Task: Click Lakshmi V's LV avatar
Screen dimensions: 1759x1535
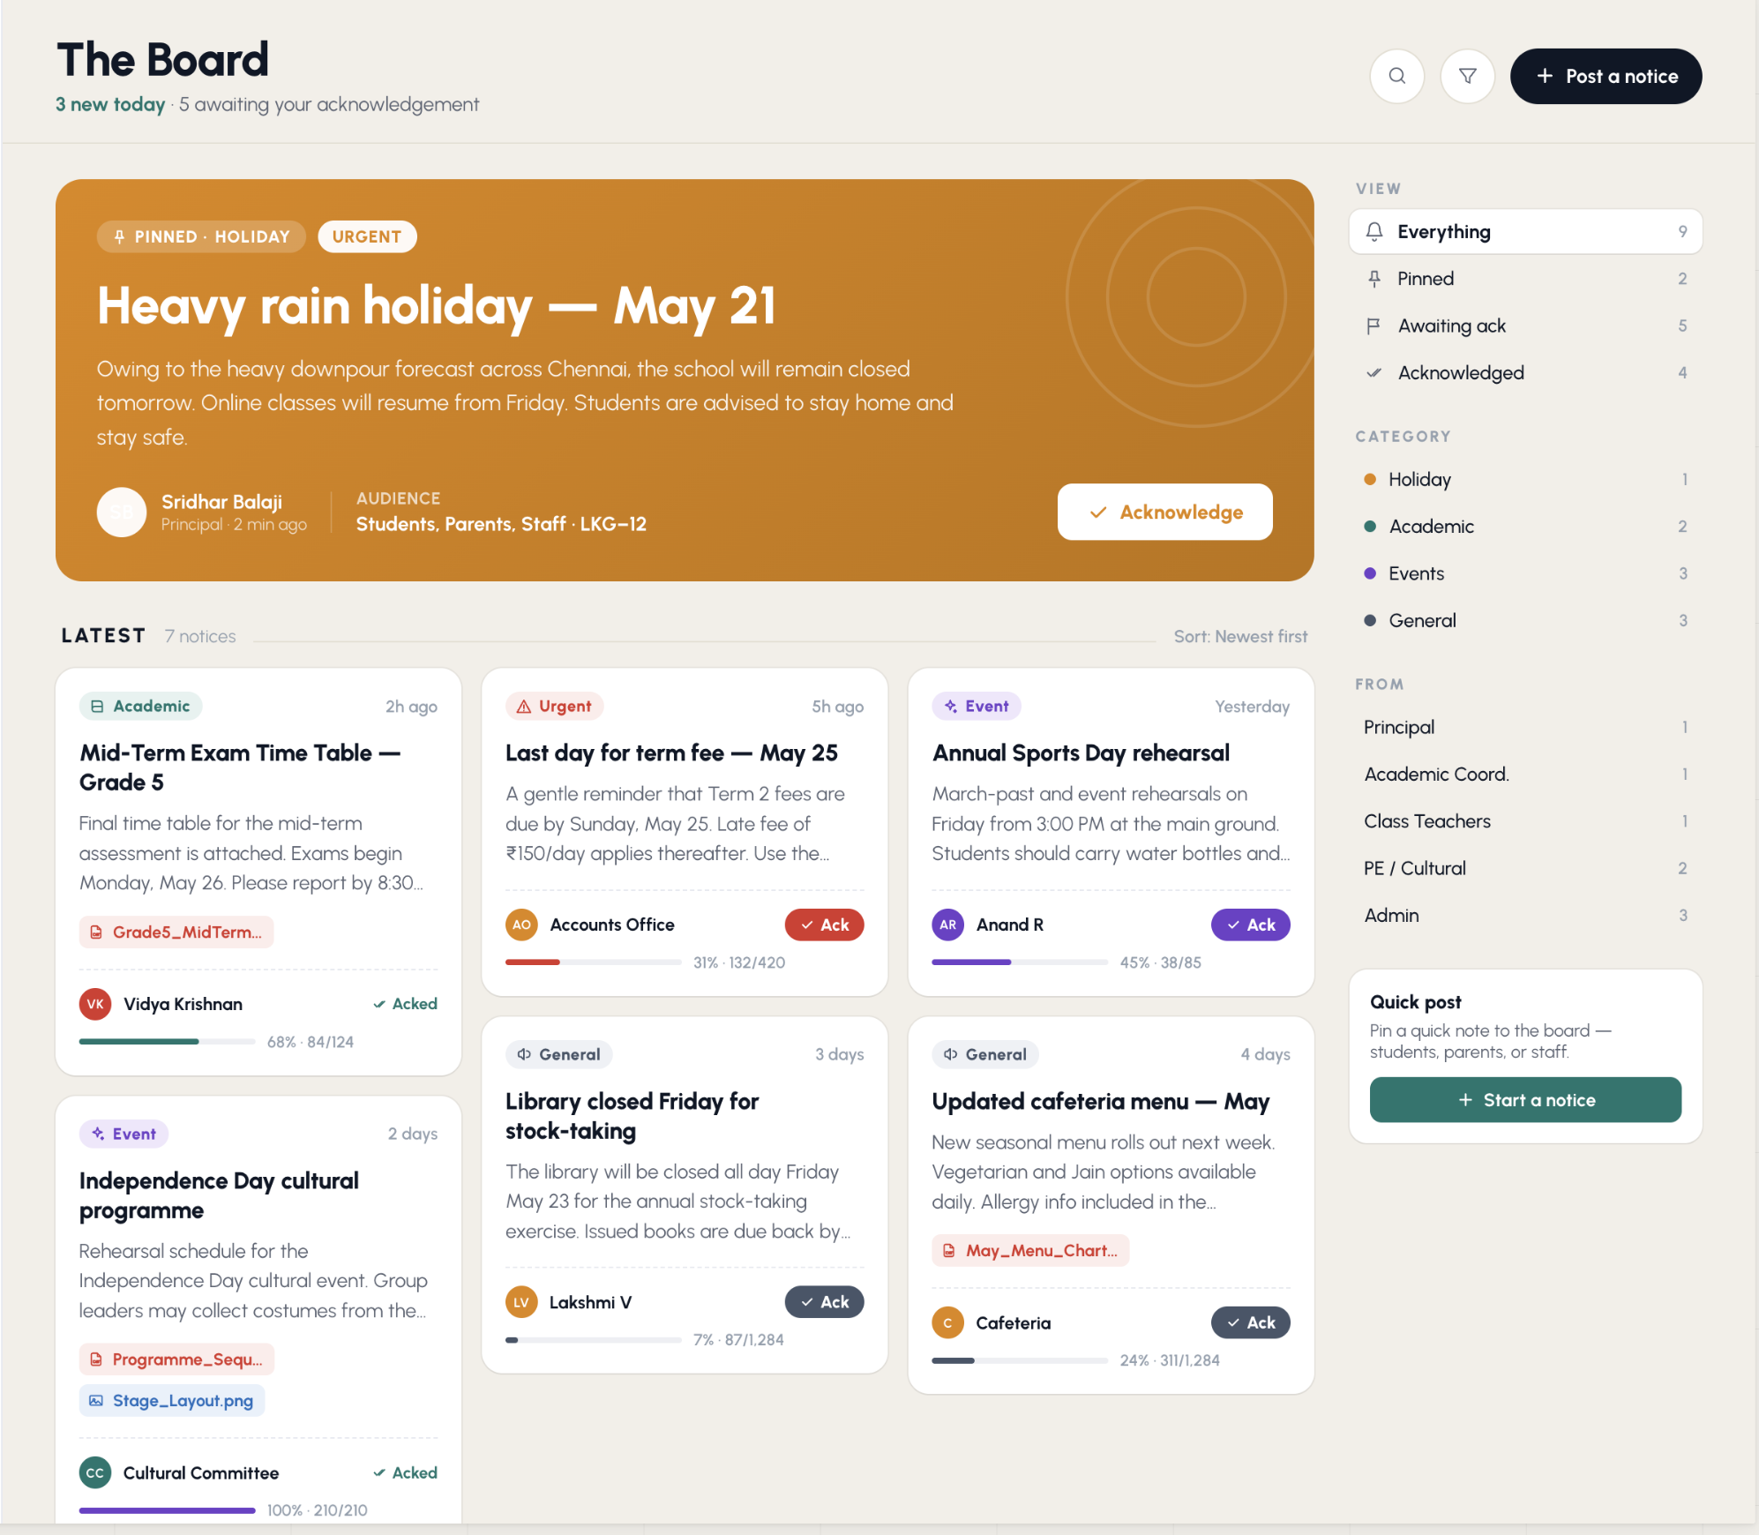Action: pyautogui.click(x=521, y=1302)
